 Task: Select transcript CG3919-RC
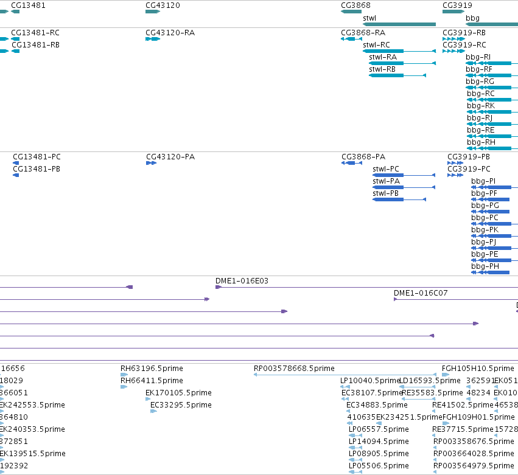(x=453, y=51)
